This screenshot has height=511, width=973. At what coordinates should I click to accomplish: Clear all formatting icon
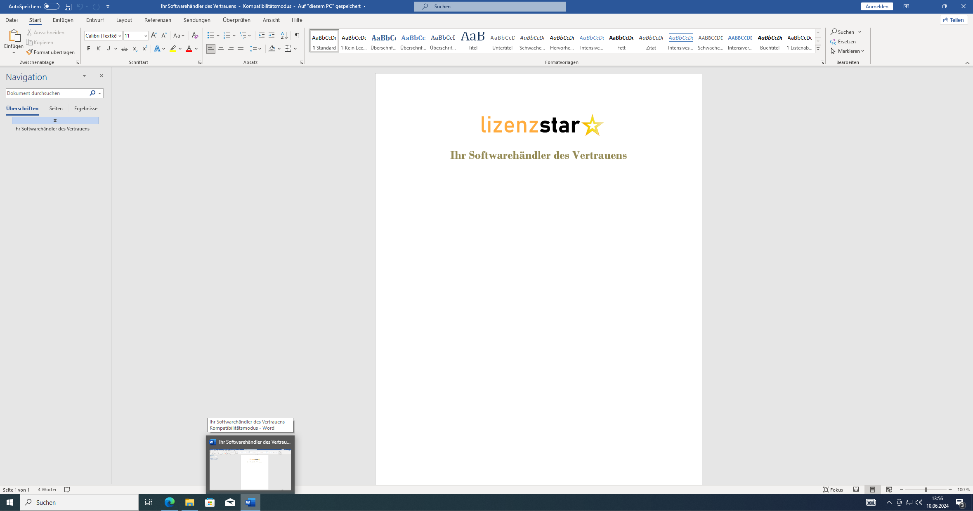(x=195, y=35)
